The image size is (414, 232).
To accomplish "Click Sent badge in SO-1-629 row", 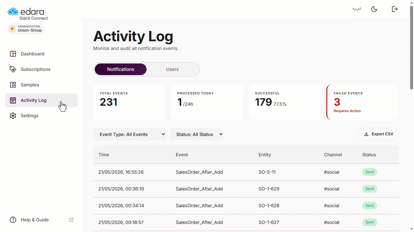I will point(370,189).
